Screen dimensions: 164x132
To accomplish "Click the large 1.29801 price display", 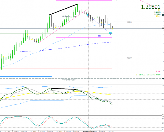I will coord(151,7).
